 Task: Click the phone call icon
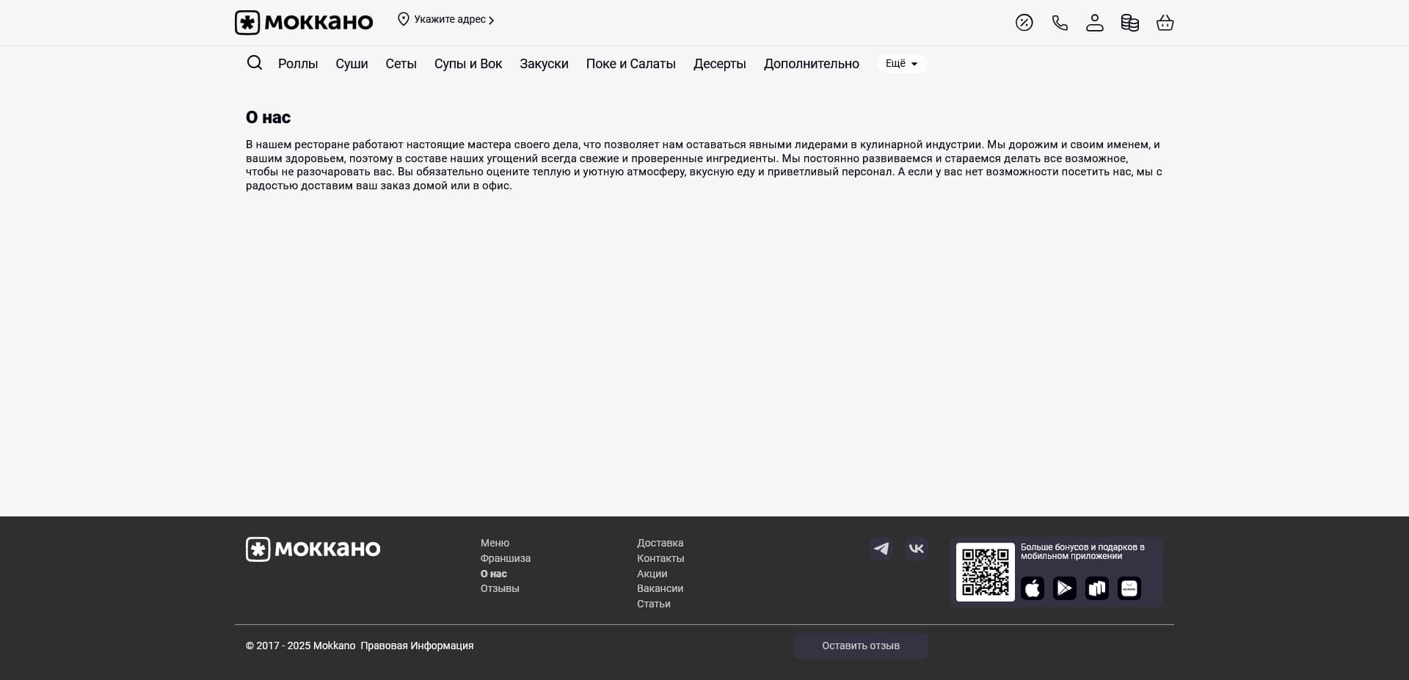click(1059, 23)
